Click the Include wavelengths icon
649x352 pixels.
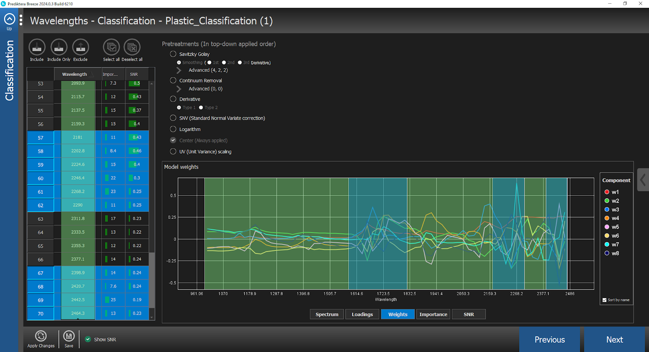click(x=37, y=48)
